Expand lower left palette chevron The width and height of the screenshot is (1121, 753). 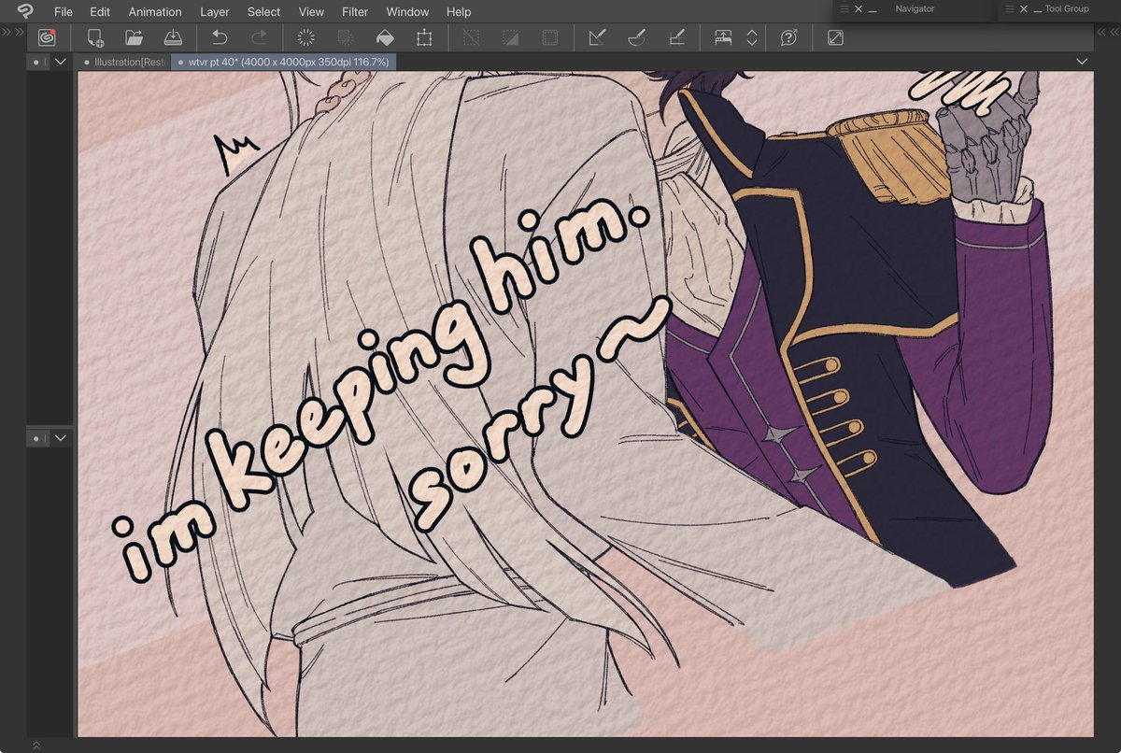click(61, 437)
